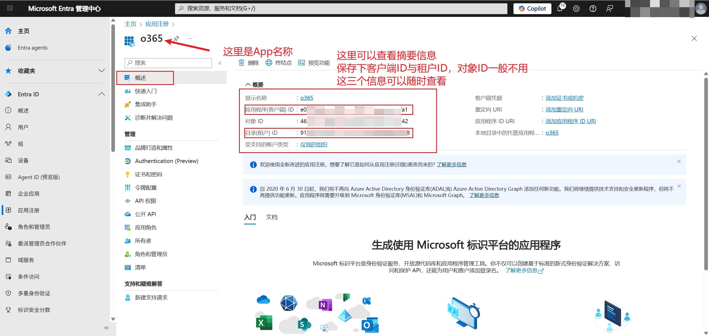Open the help question mark icon
709x336 pixels.
(x=593, y=8)
